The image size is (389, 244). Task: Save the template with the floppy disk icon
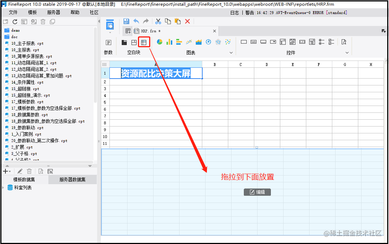tap(126, 21)
